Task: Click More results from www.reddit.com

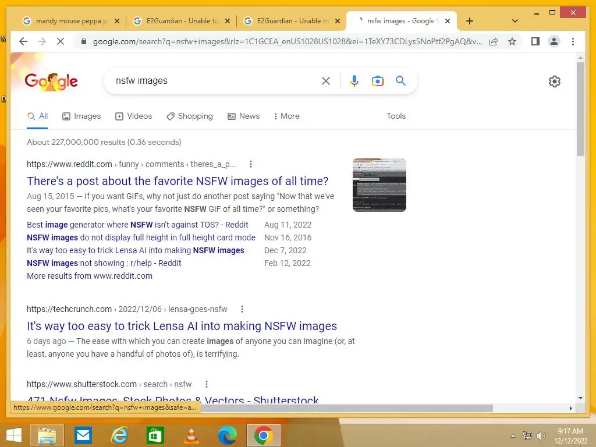Action: 89,276
